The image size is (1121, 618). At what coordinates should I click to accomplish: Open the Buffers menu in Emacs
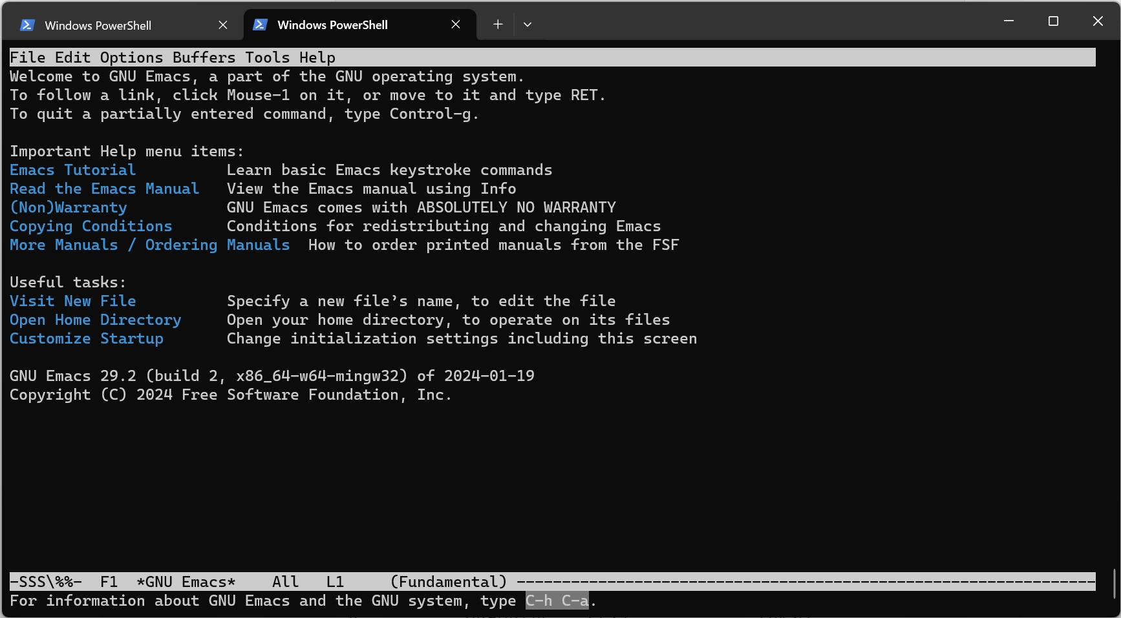click(x=204, y=57)
